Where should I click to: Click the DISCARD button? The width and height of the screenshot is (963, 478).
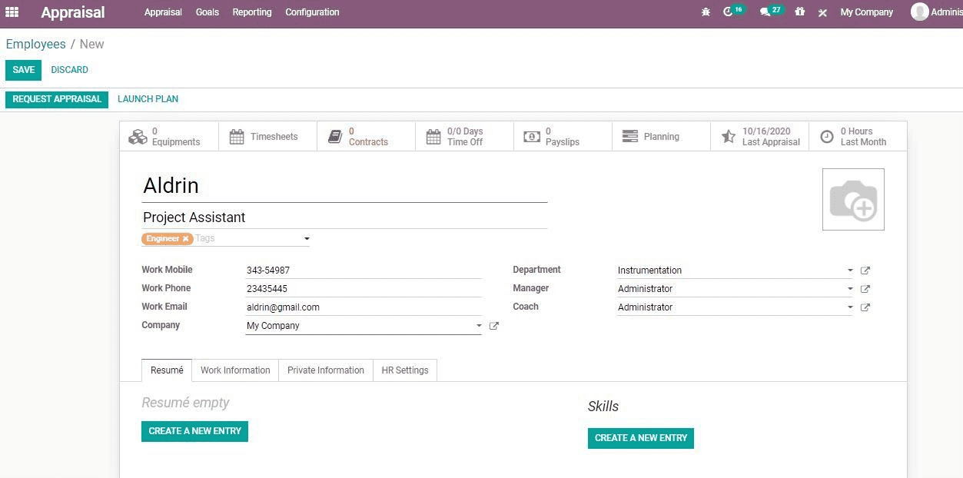tap(69, 70)
